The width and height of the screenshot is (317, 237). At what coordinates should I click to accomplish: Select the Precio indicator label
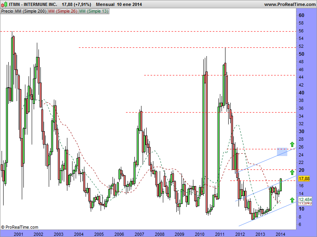coord(7,11)
